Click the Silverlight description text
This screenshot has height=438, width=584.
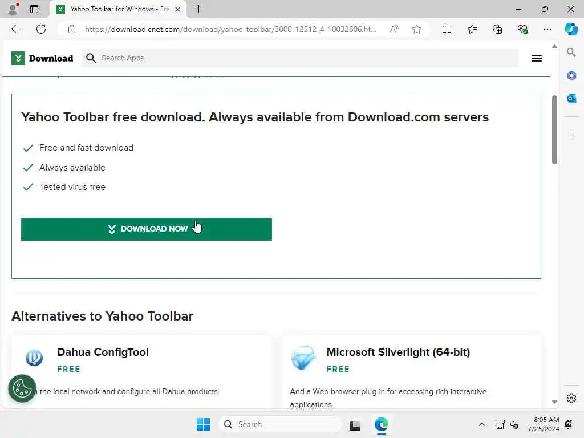coord(388,398)
